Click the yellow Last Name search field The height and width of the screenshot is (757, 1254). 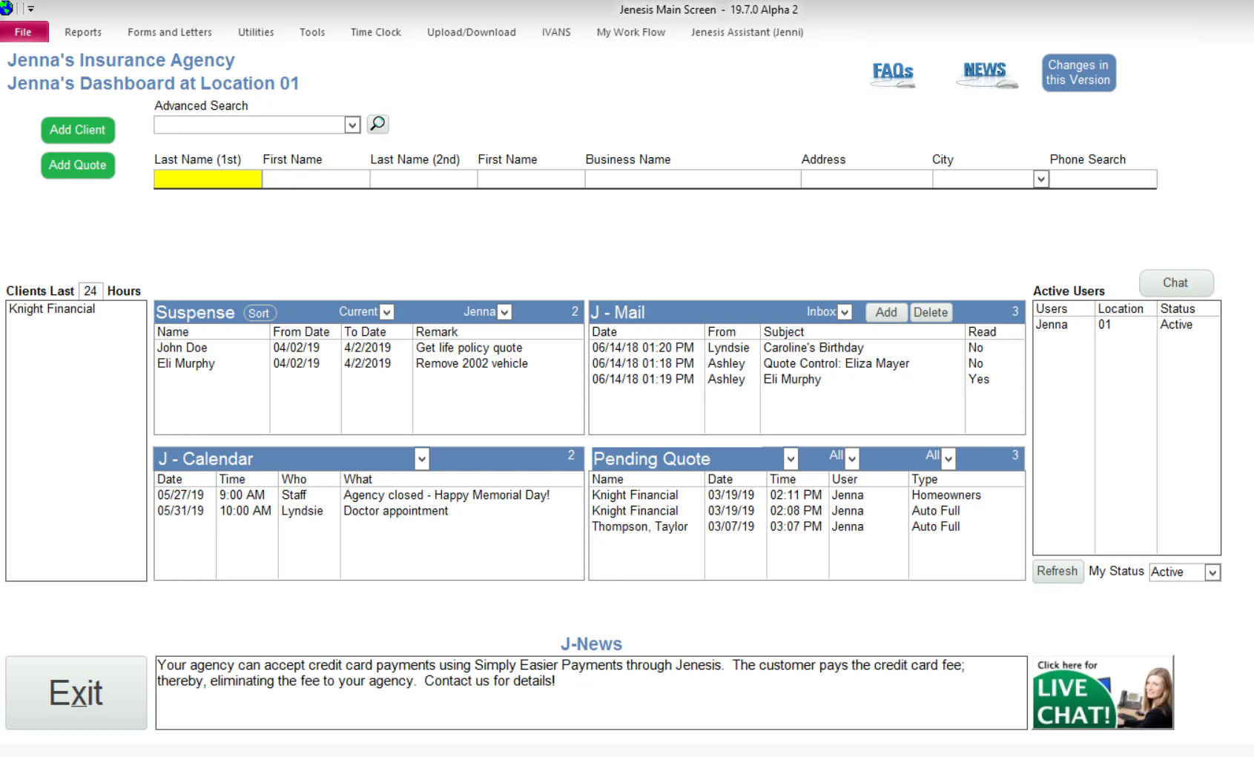207,179
